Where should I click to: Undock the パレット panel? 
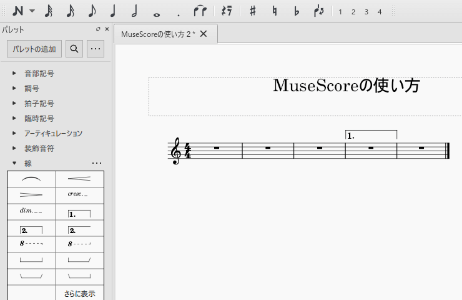98,29
